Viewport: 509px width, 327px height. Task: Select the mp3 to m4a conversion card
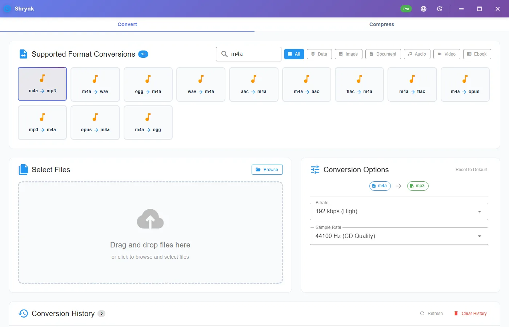[42, 122]
